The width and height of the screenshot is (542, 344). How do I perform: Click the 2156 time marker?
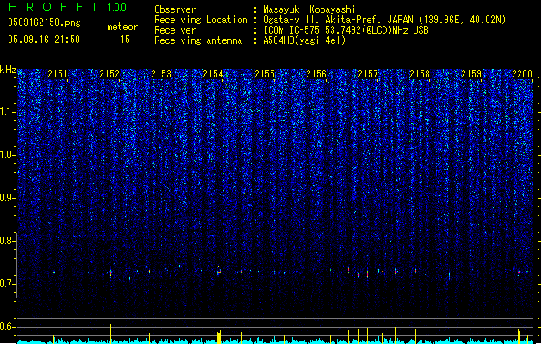pos(316,74)
